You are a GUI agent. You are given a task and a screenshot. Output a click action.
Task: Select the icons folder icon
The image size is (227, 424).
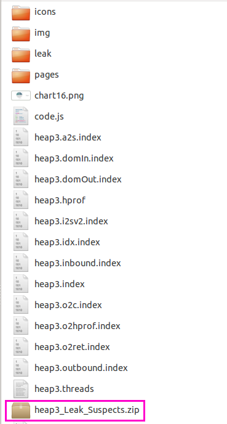[21, 12]
